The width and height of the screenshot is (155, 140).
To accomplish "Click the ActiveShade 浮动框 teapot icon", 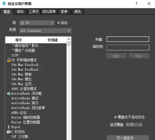I will tap(9, 94).
